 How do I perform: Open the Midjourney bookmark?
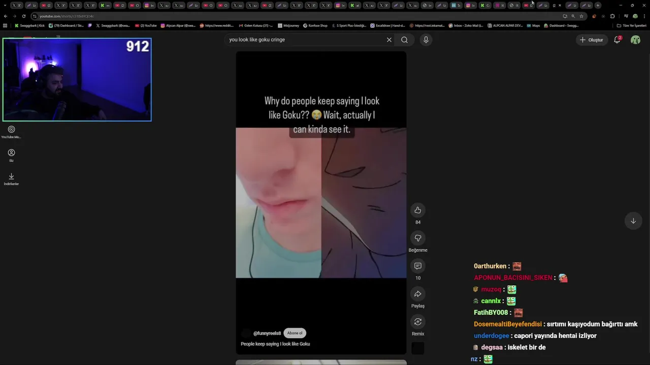pos(288,25)
